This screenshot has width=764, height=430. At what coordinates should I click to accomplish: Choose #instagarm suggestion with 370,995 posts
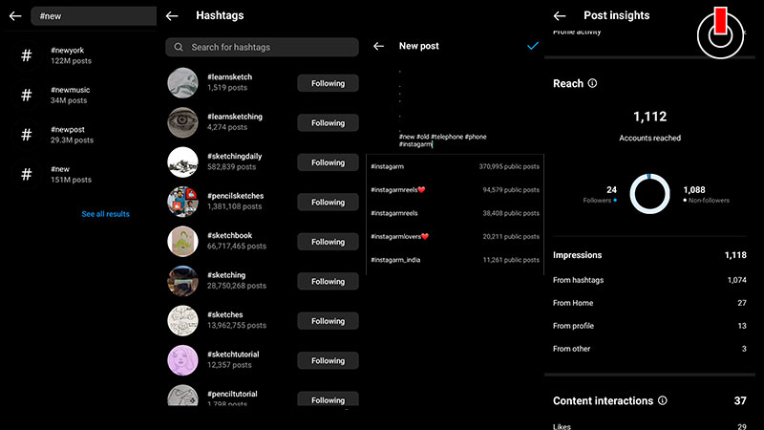click(456, 166)
